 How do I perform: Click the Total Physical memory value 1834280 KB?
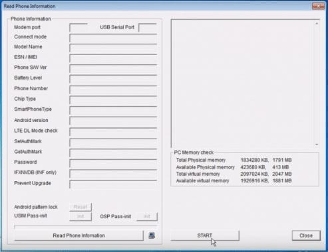255,160
